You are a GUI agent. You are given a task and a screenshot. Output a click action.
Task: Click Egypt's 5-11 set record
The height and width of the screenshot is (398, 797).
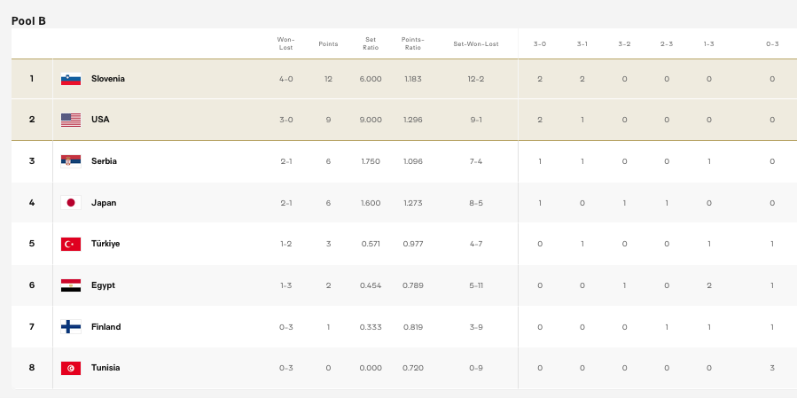(x=476, y=285)
